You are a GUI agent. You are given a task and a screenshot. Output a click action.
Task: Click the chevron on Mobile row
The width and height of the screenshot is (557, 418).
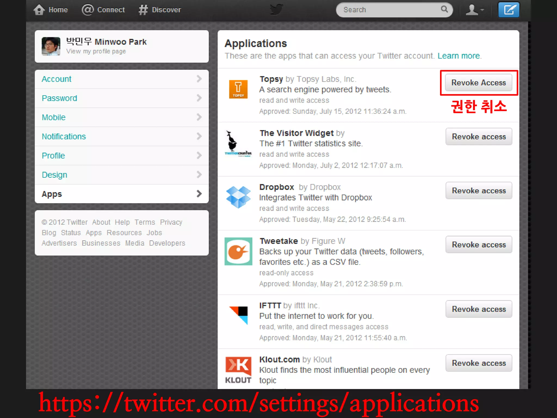click(x=199, y=117)
